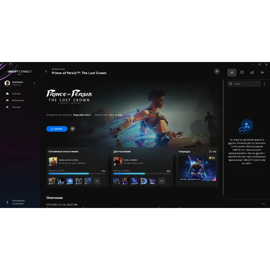The height and width of the screenshot is (270, 270).
Task: Click the 60 coin price badge on reward
Action: point(212,158)
